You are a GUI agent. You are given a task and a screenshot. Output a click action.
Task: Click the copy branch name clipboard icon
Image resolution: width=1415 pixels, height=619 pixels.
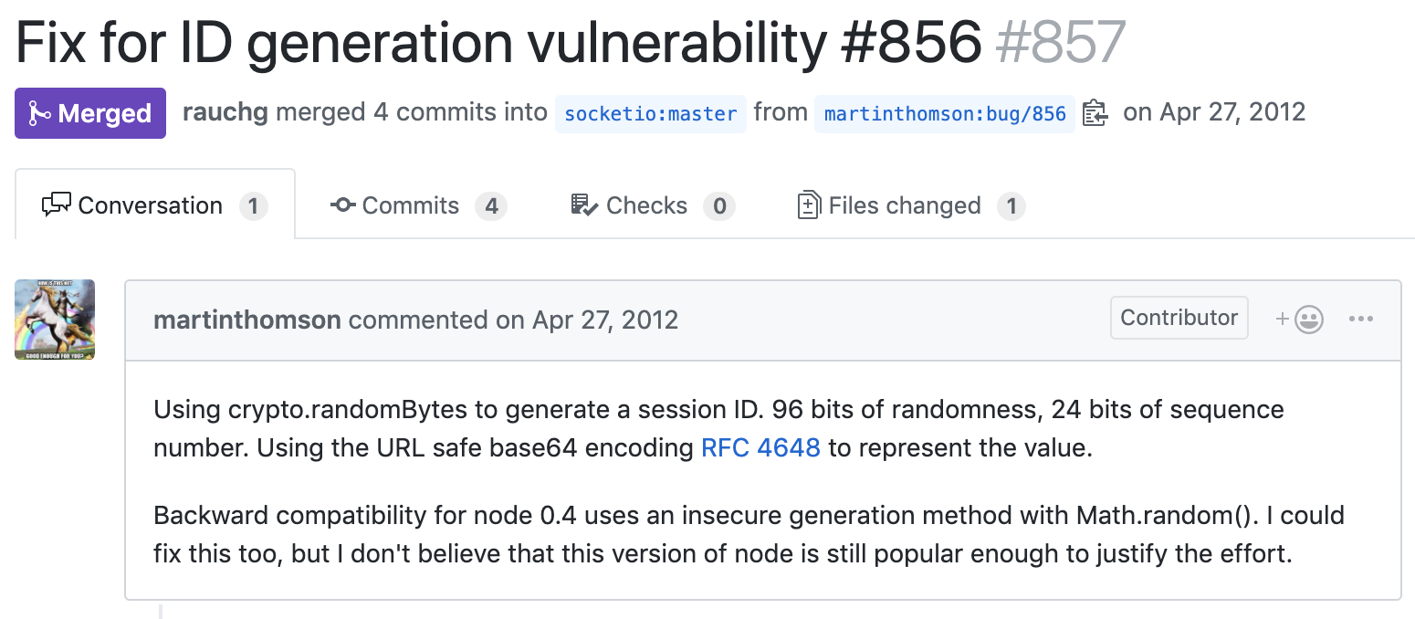[1095, 113]
